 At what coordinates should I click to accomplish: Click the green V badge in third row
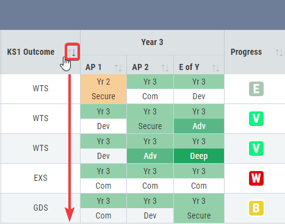[x=256, y=149]
